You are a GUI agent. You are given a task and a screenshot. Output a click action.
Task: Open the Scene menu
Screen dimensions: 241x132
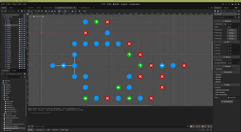coord(3,4)
